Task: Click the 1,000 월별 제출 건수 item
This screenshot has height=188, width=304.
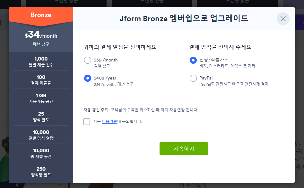Action: click(41, 61)
